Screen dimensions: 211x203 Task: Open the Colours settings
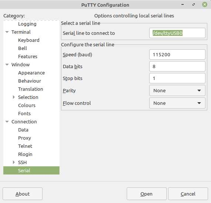[x=27, y=105]
